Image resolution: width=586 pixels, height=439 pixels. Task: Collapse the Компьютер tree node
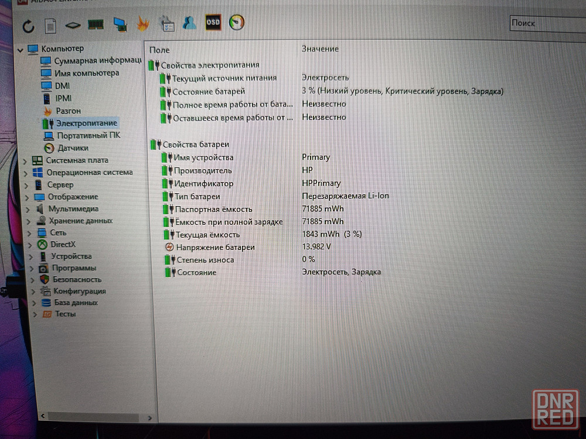pyautogui.click(x=21, y=50)
